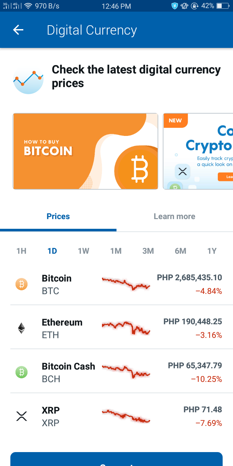This screenshot has width=233, height=466.
Task: Select the 1W time range
Action: [x=83, y=251]
